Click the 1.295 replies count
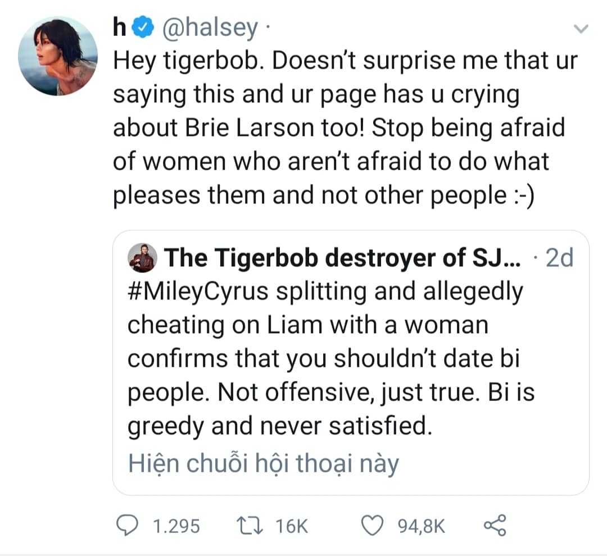607x557 pixels. click(x=176, y=526)
